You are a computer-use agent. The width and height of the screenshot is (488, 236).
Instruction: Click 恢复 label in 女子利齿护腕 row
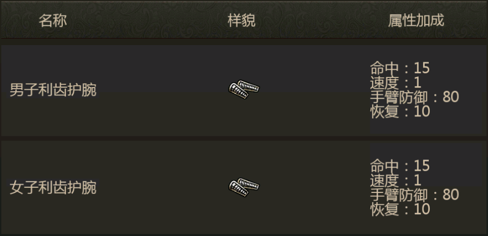tap(384, 210)
